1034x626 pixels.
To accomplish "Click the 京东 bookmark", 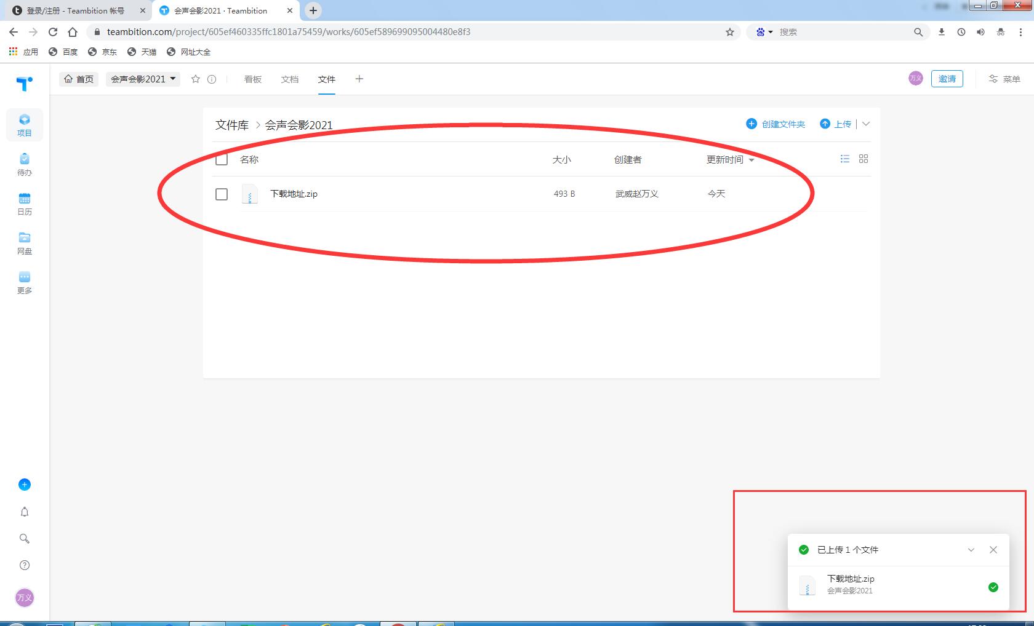I will 103,52.
